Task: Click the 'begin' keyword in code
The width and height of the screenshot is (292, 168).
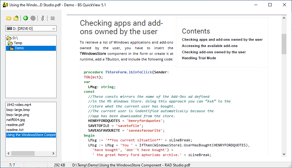Action: 89,135
